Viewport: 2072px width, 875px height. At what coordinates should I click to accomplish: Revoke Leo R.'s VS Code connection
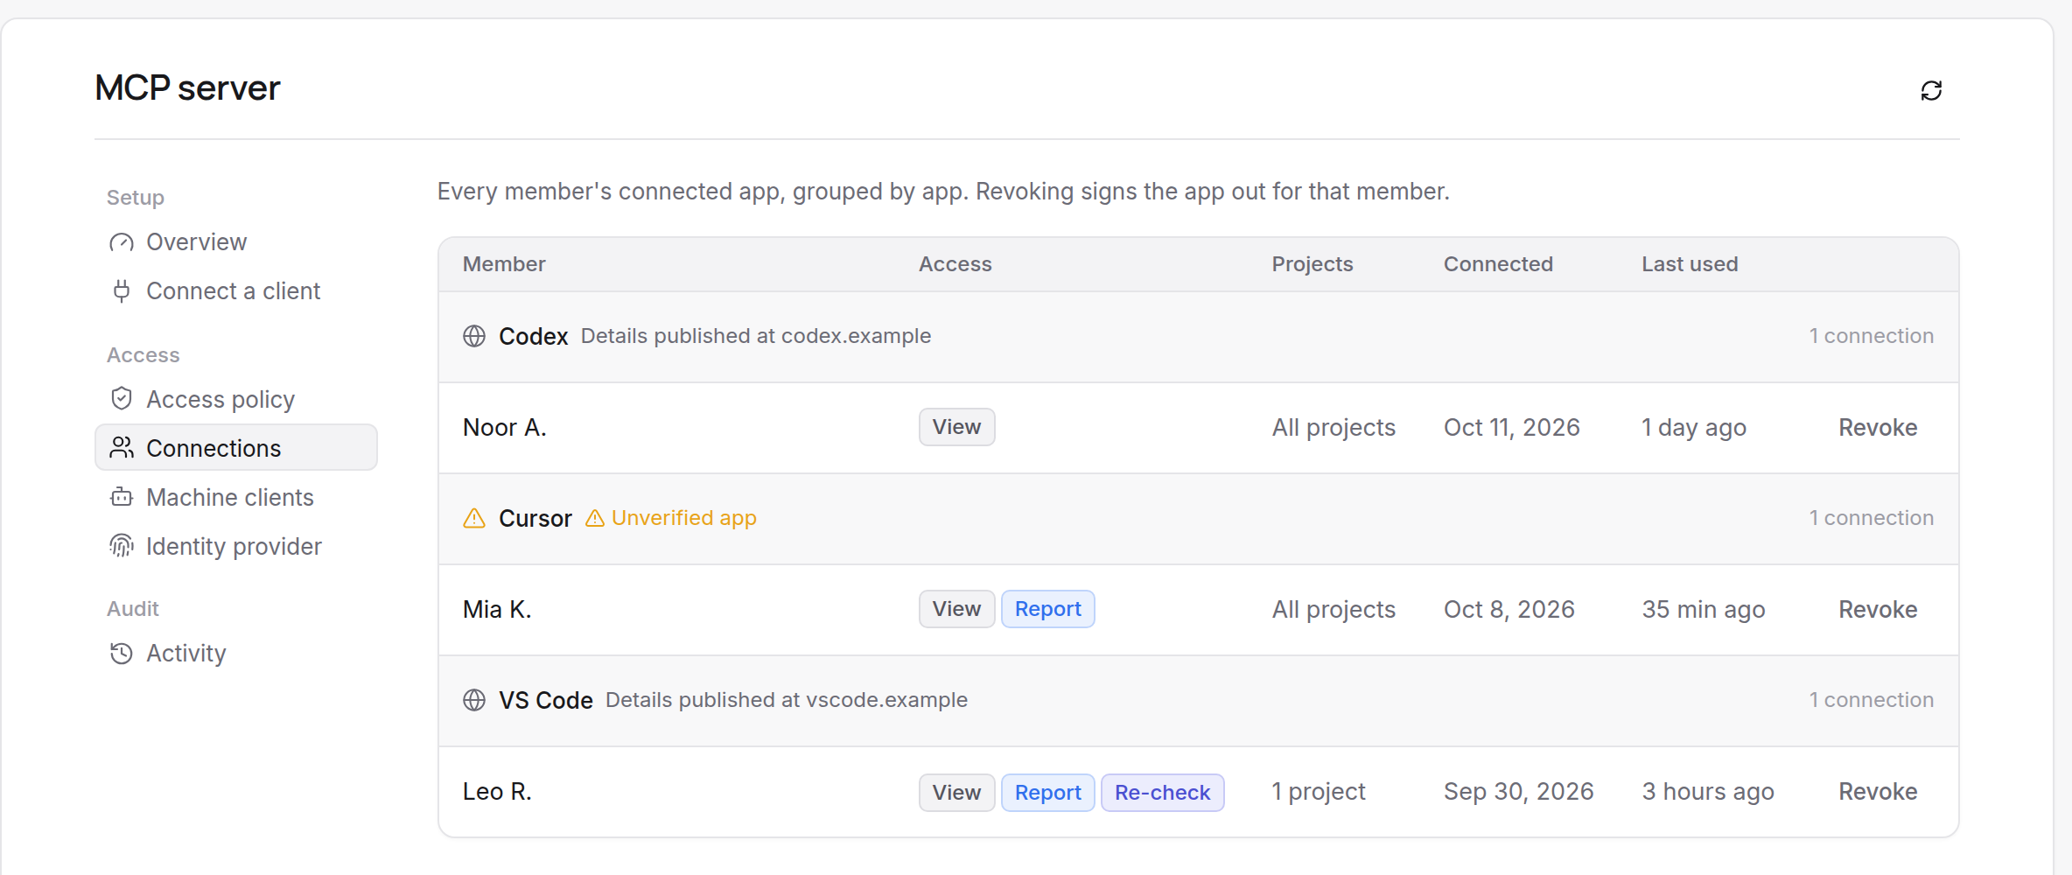pos(1878,792)
